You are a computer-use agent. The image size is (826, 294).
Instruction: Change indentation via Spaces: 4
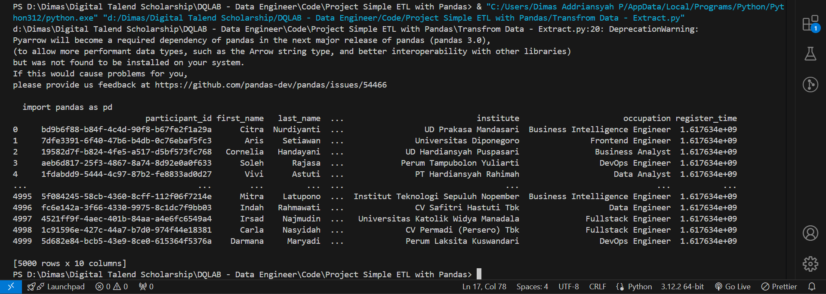pos(532,287)
